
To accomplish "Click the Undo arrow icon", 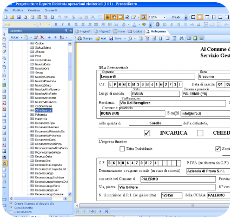I will (x=59, y=17).
